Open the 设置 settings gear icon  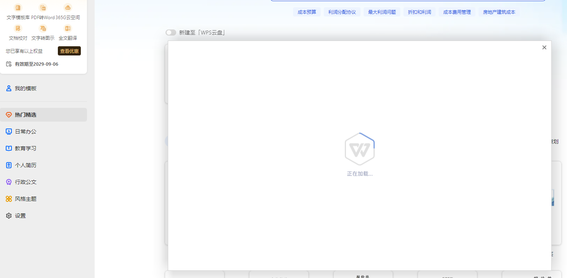pyautogui.click(x=8, y=215)
